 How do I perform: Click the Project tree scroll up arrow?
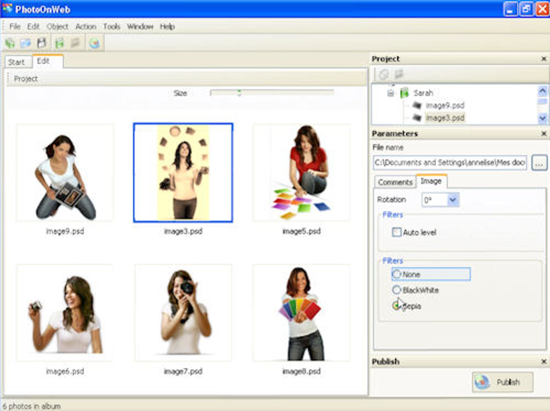(x=542, y=91)
